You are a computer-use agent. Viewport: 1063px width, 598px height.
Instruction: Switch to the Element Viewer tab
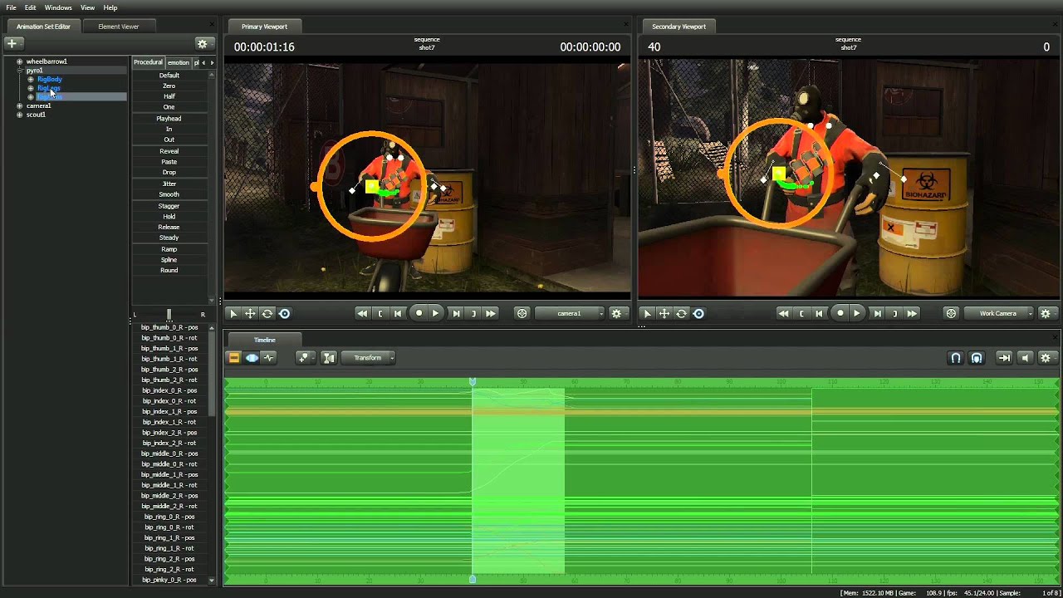[119, 27]
